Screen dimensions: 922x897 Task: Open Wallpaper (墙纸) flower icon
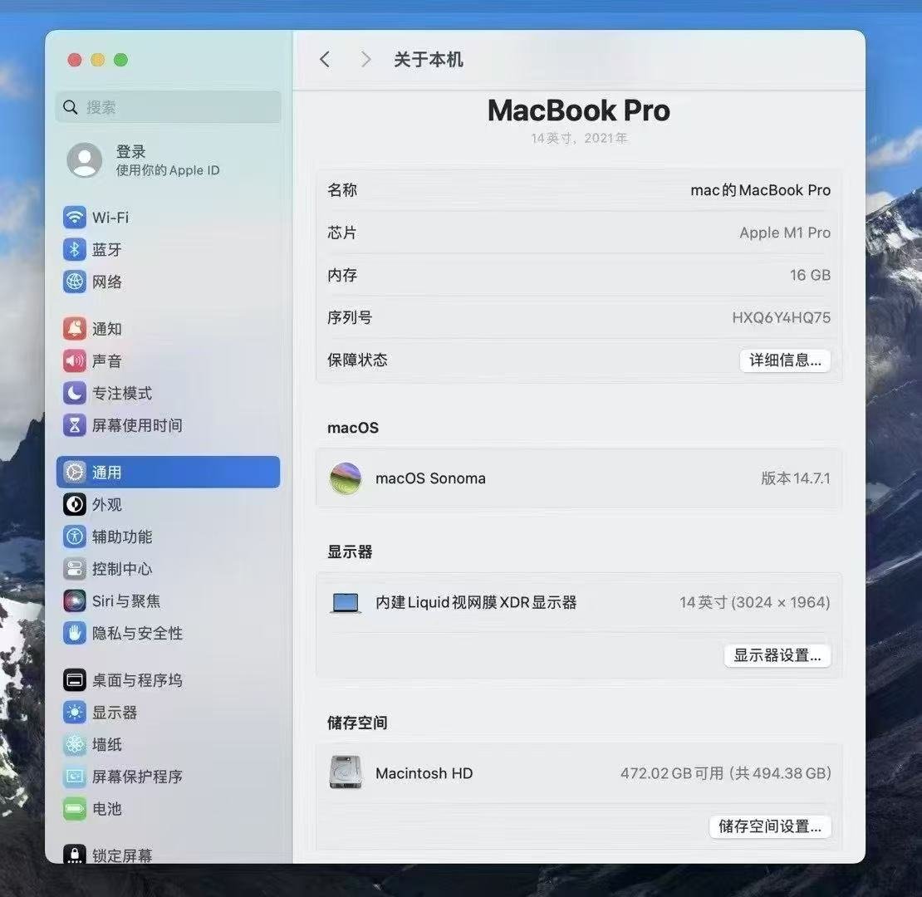[74, 744]
